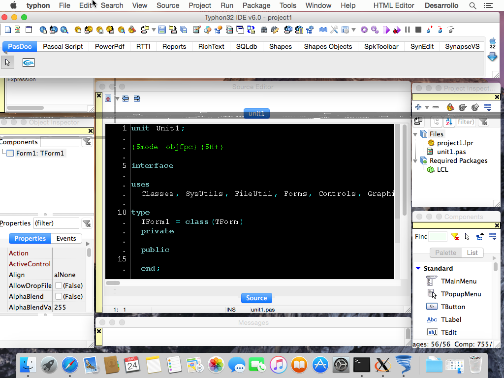
Task: Click the binoculars Find icon
Action: tap(264, 30)
